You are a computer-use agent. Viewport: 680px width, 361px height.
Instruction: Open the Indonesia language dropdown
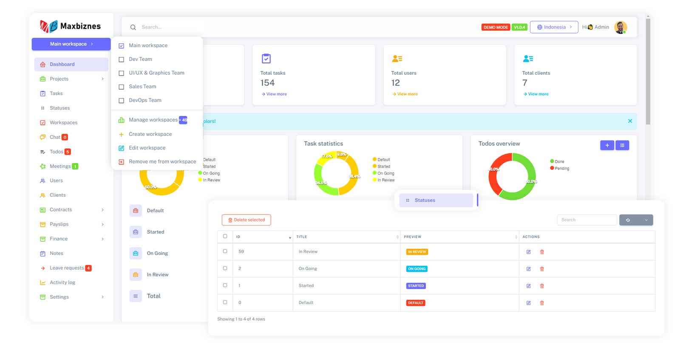pyautogui.click(x=554, y=27)
